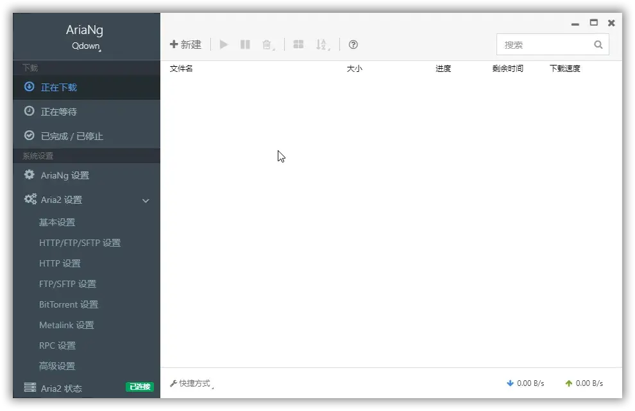Viewport: 635px width, 411px height.
Task: Close the AriaNg window
Action: coord(611,23)
